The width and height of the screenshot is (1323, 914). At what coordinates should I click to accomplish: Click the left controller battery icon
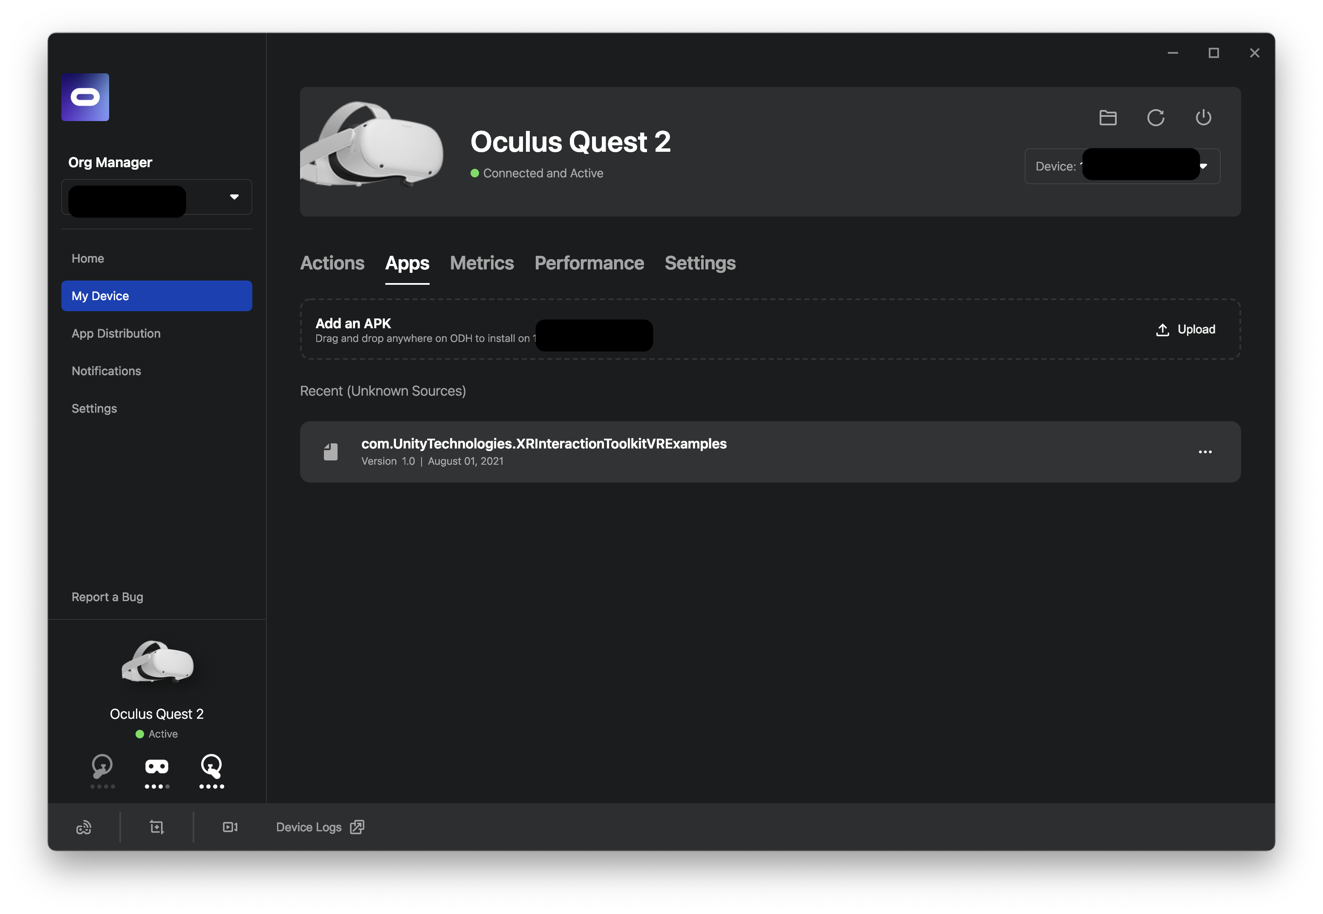coord(102,767)
